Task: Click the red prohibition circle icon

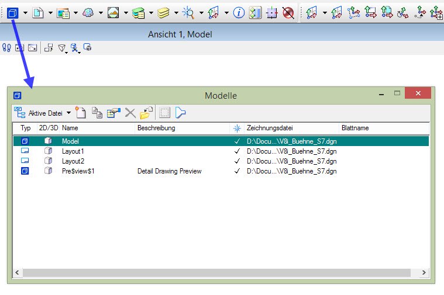Action: tap(288, 13)
